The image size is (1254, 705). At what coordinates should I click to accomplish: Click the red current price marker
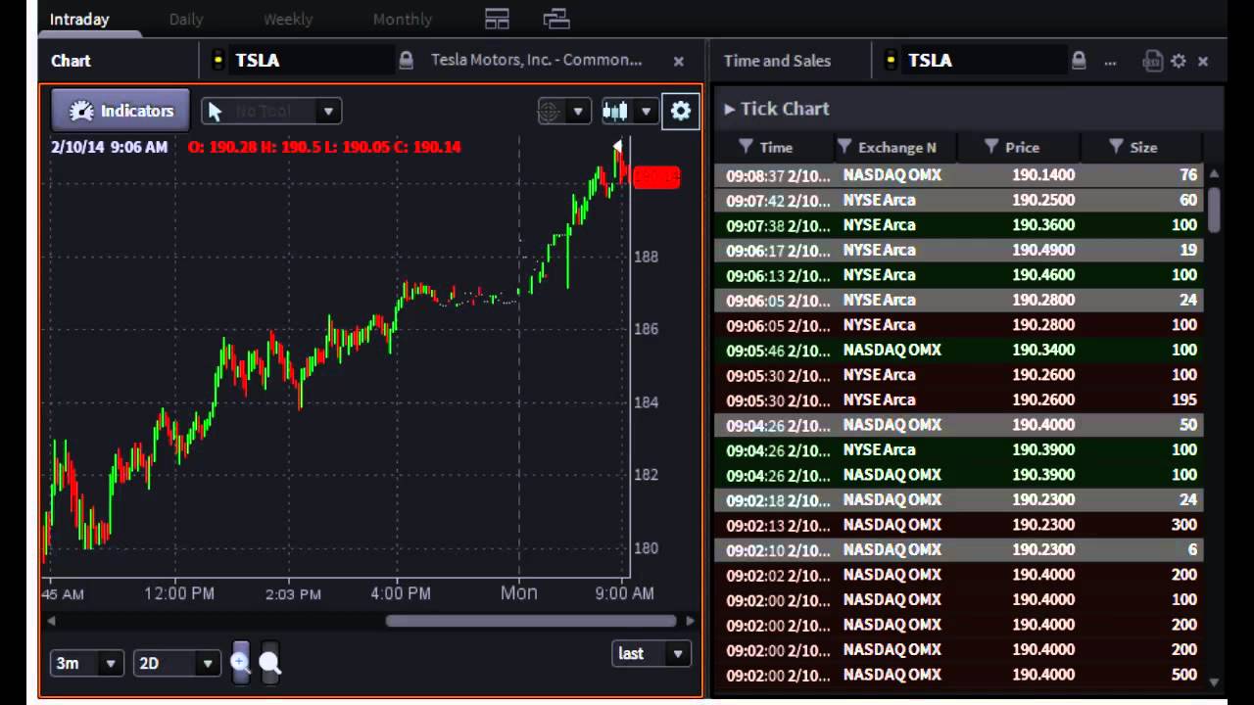pyautogui.click(x=656, y=177)
